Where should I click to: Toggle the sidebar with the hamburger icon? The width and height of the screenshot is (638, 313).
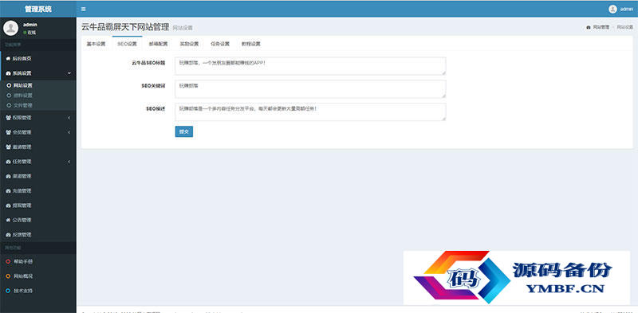point(84,9)
